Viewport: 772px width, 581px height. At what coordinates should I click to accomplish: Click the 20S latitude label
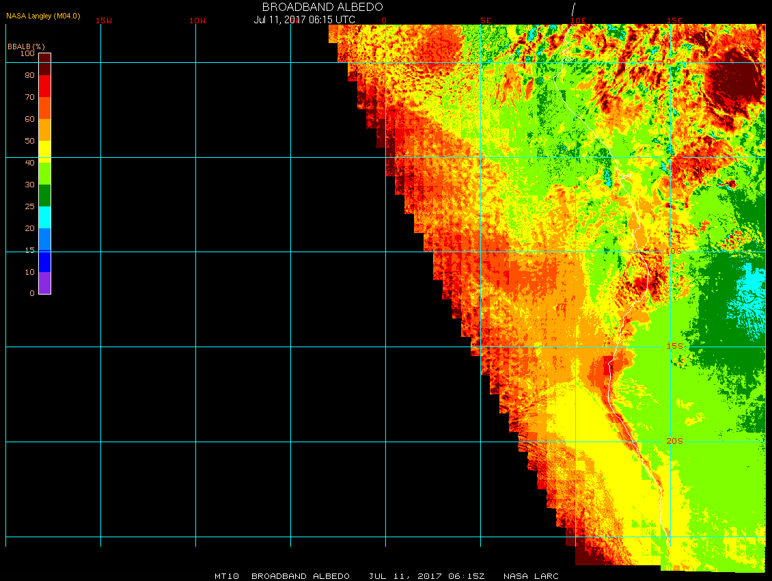[x=674, y=441]
